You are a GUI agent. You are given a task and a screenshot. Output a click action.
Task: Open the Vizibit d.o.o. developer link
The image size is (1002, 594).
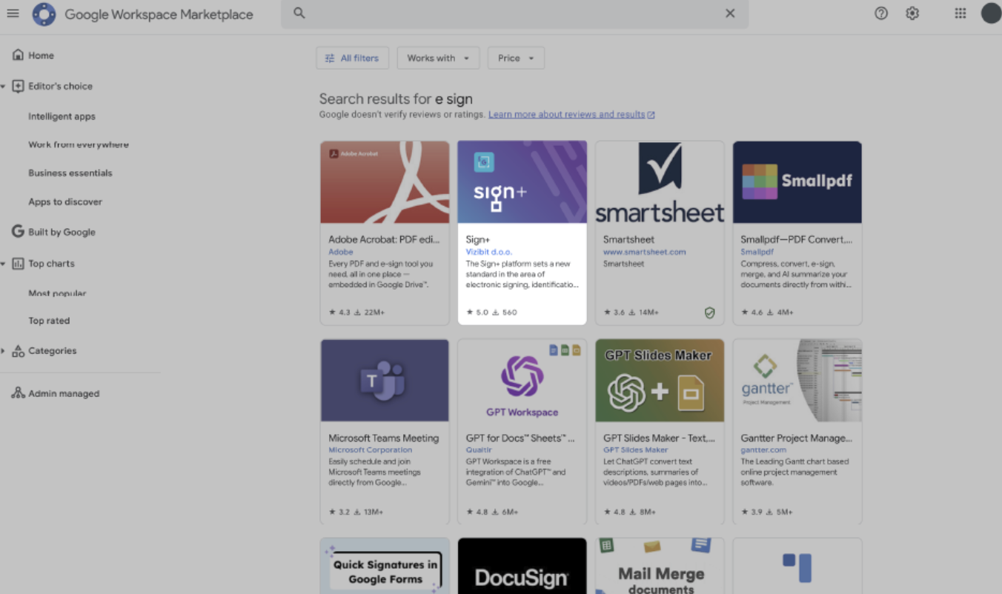click(488, 252)
